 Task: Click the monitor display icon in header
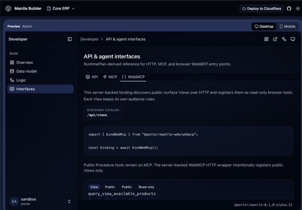(293, 39)
